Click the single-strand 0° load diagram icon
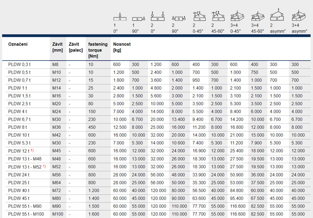Image resolution: width=313 pixels, height=218 pixels. [x=120, y=17]
